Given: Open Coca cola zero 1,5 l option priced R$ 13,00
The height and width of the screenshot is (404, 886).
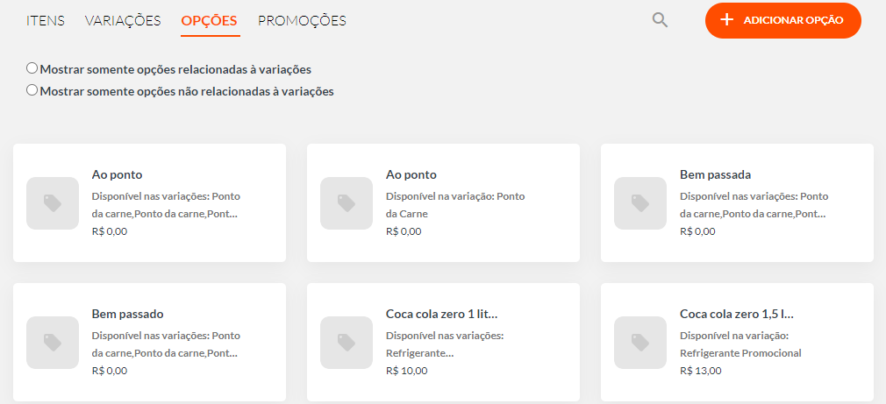Looking at the screenshot, I should click(737, 342).
